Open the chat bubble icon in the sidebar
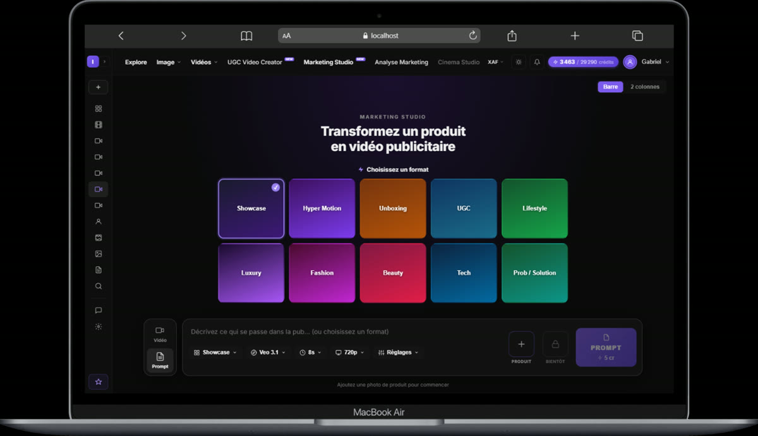The width and height of the screenshot is (758, 436). (x=99, y=310)
